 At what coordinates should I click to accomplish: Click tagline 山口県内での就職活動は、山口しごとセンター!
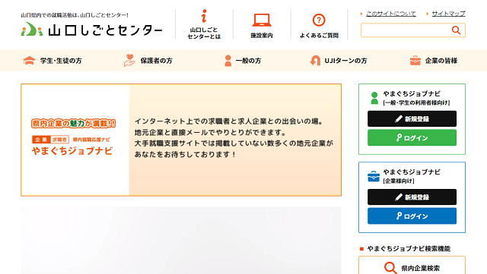(x=75, y=15)
